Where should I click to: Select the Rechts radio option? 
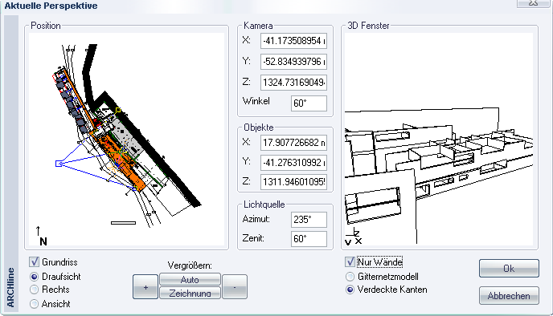click(x=35, y=290)
